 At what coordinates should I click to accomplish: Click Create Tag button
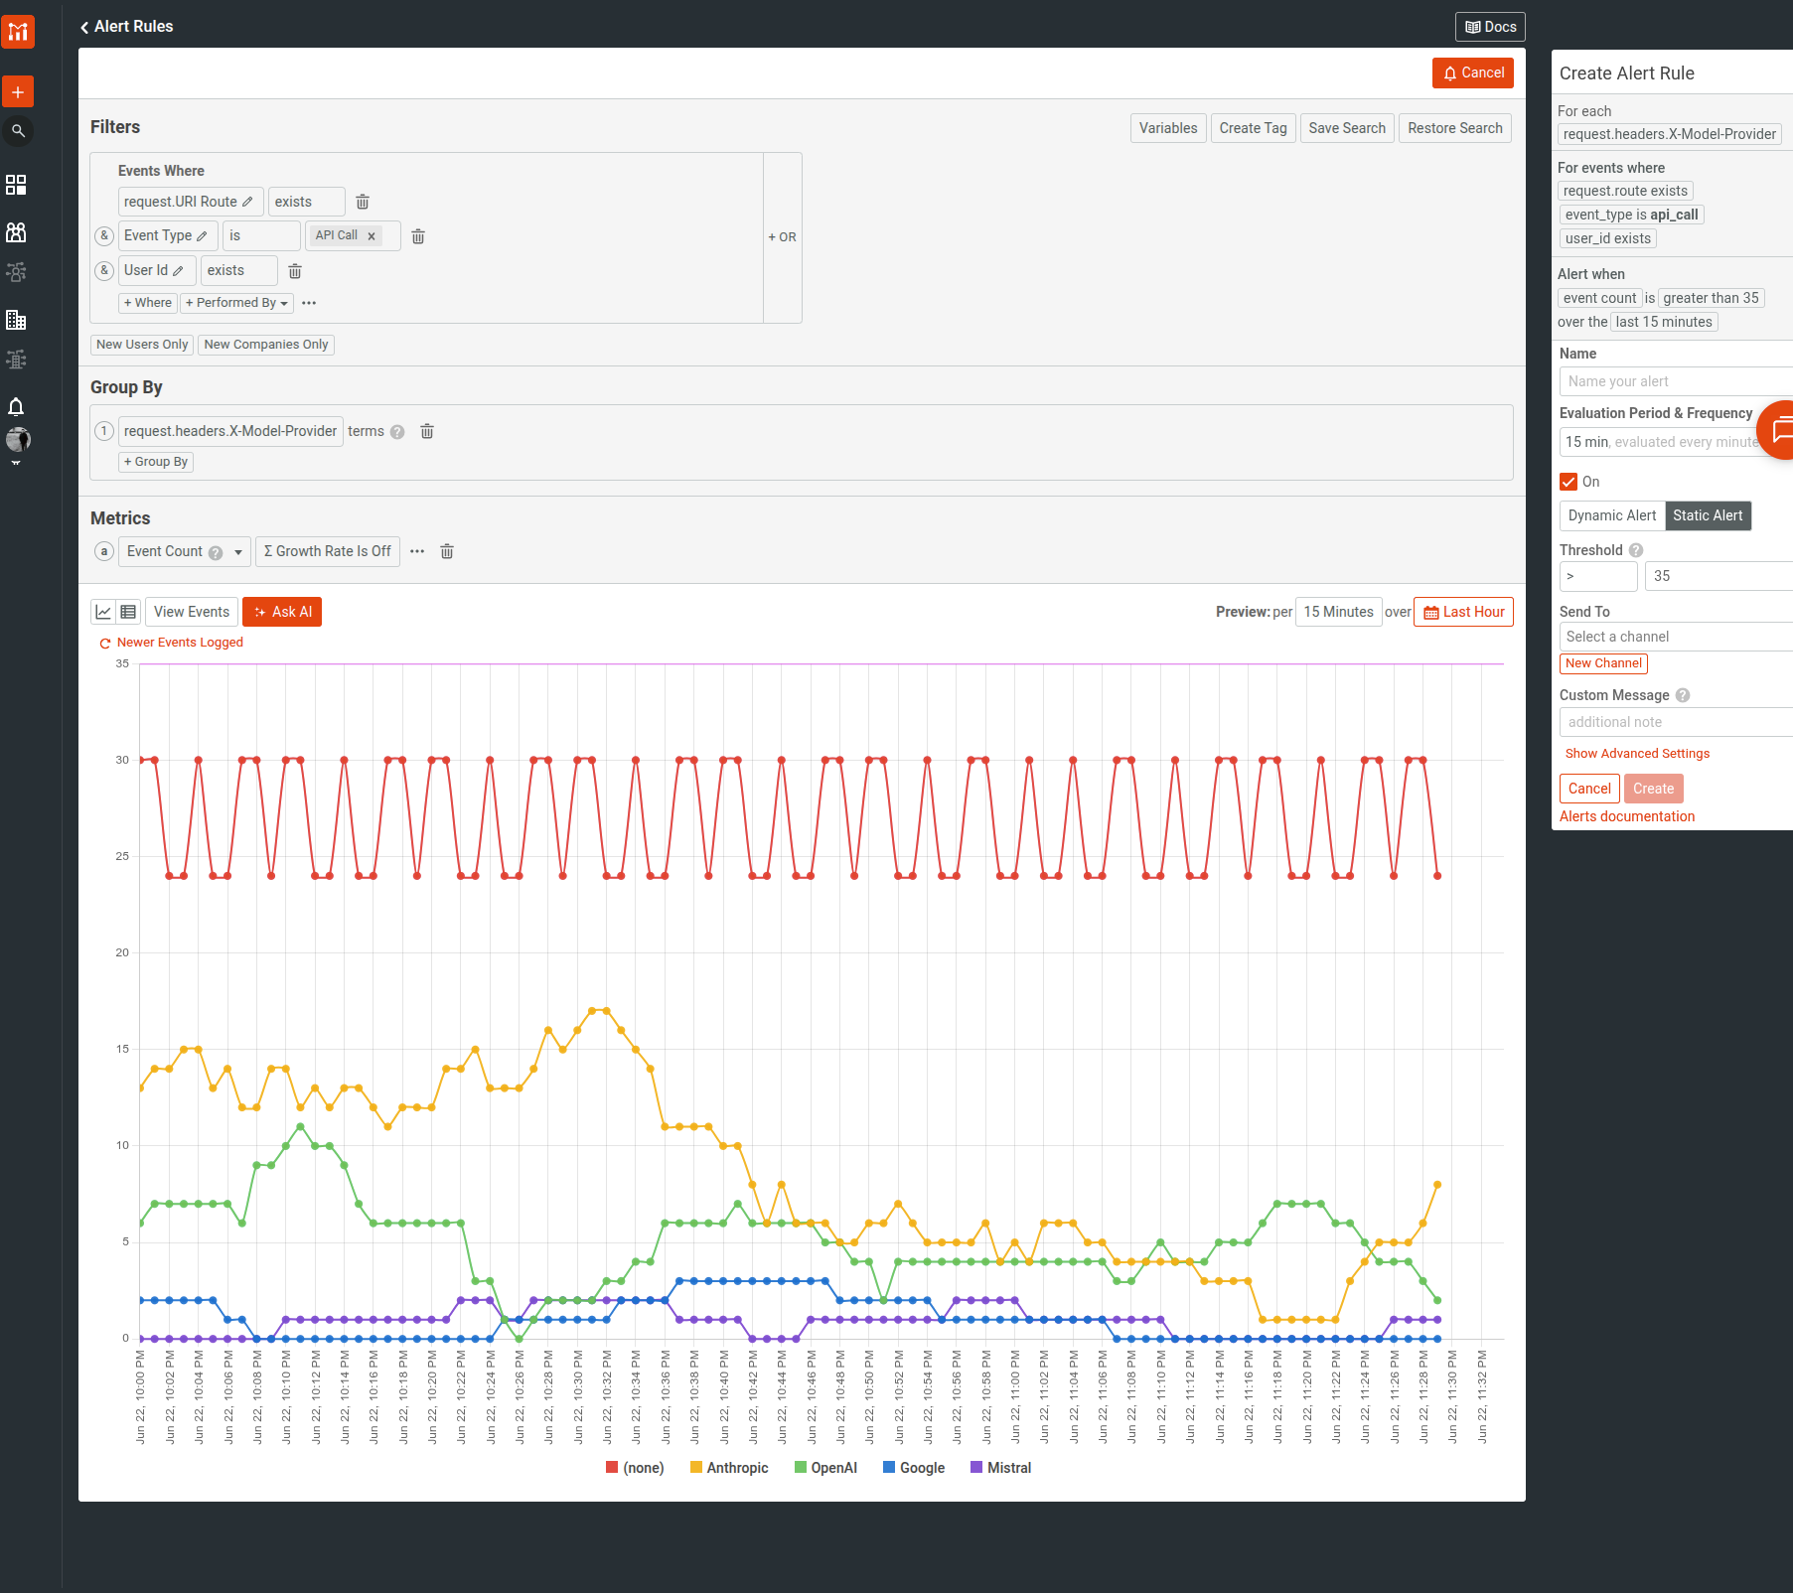point(1253,128)
